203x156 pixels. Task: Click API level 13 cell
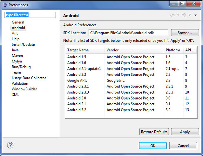point(187,110)
